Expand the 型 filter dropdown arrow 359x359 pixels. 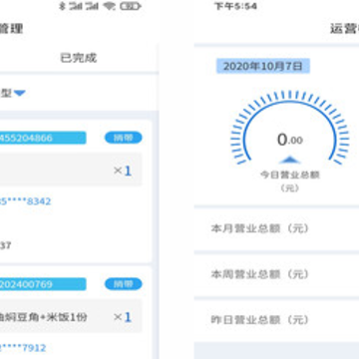[x=19, y=93]
